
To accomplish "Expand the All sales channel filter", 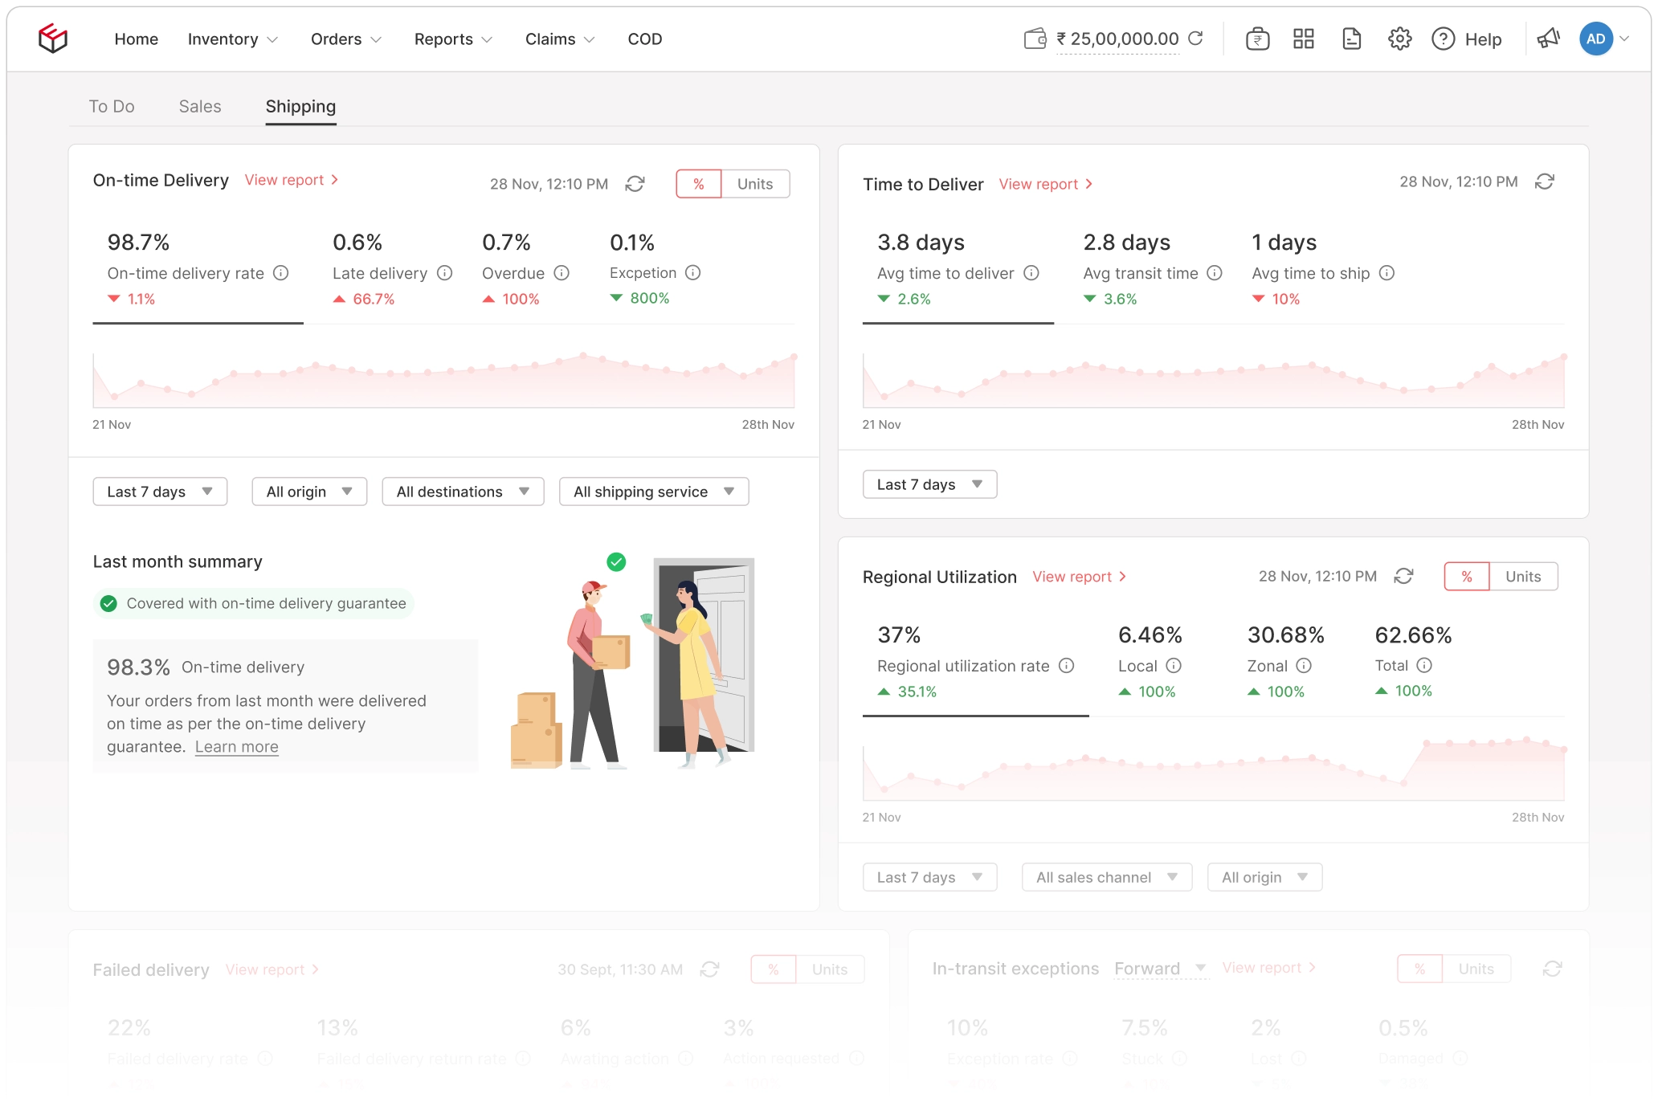I will (1106, 876).
